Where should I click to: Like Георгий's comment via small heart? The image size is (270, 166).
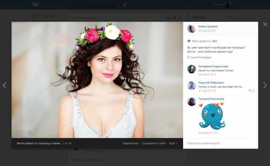click(250, 91)
